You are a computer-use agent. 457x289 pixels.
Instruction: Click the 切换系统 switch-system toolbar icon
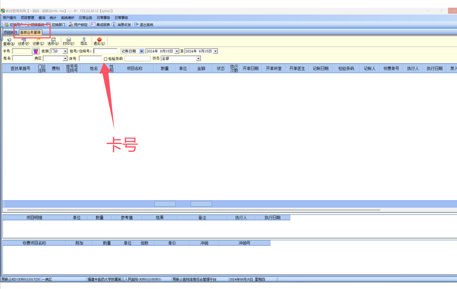tap(28, 25)
